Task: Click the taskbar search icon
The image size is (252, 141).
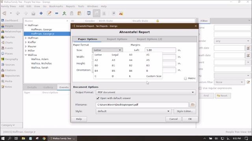Action: (9, 138)
